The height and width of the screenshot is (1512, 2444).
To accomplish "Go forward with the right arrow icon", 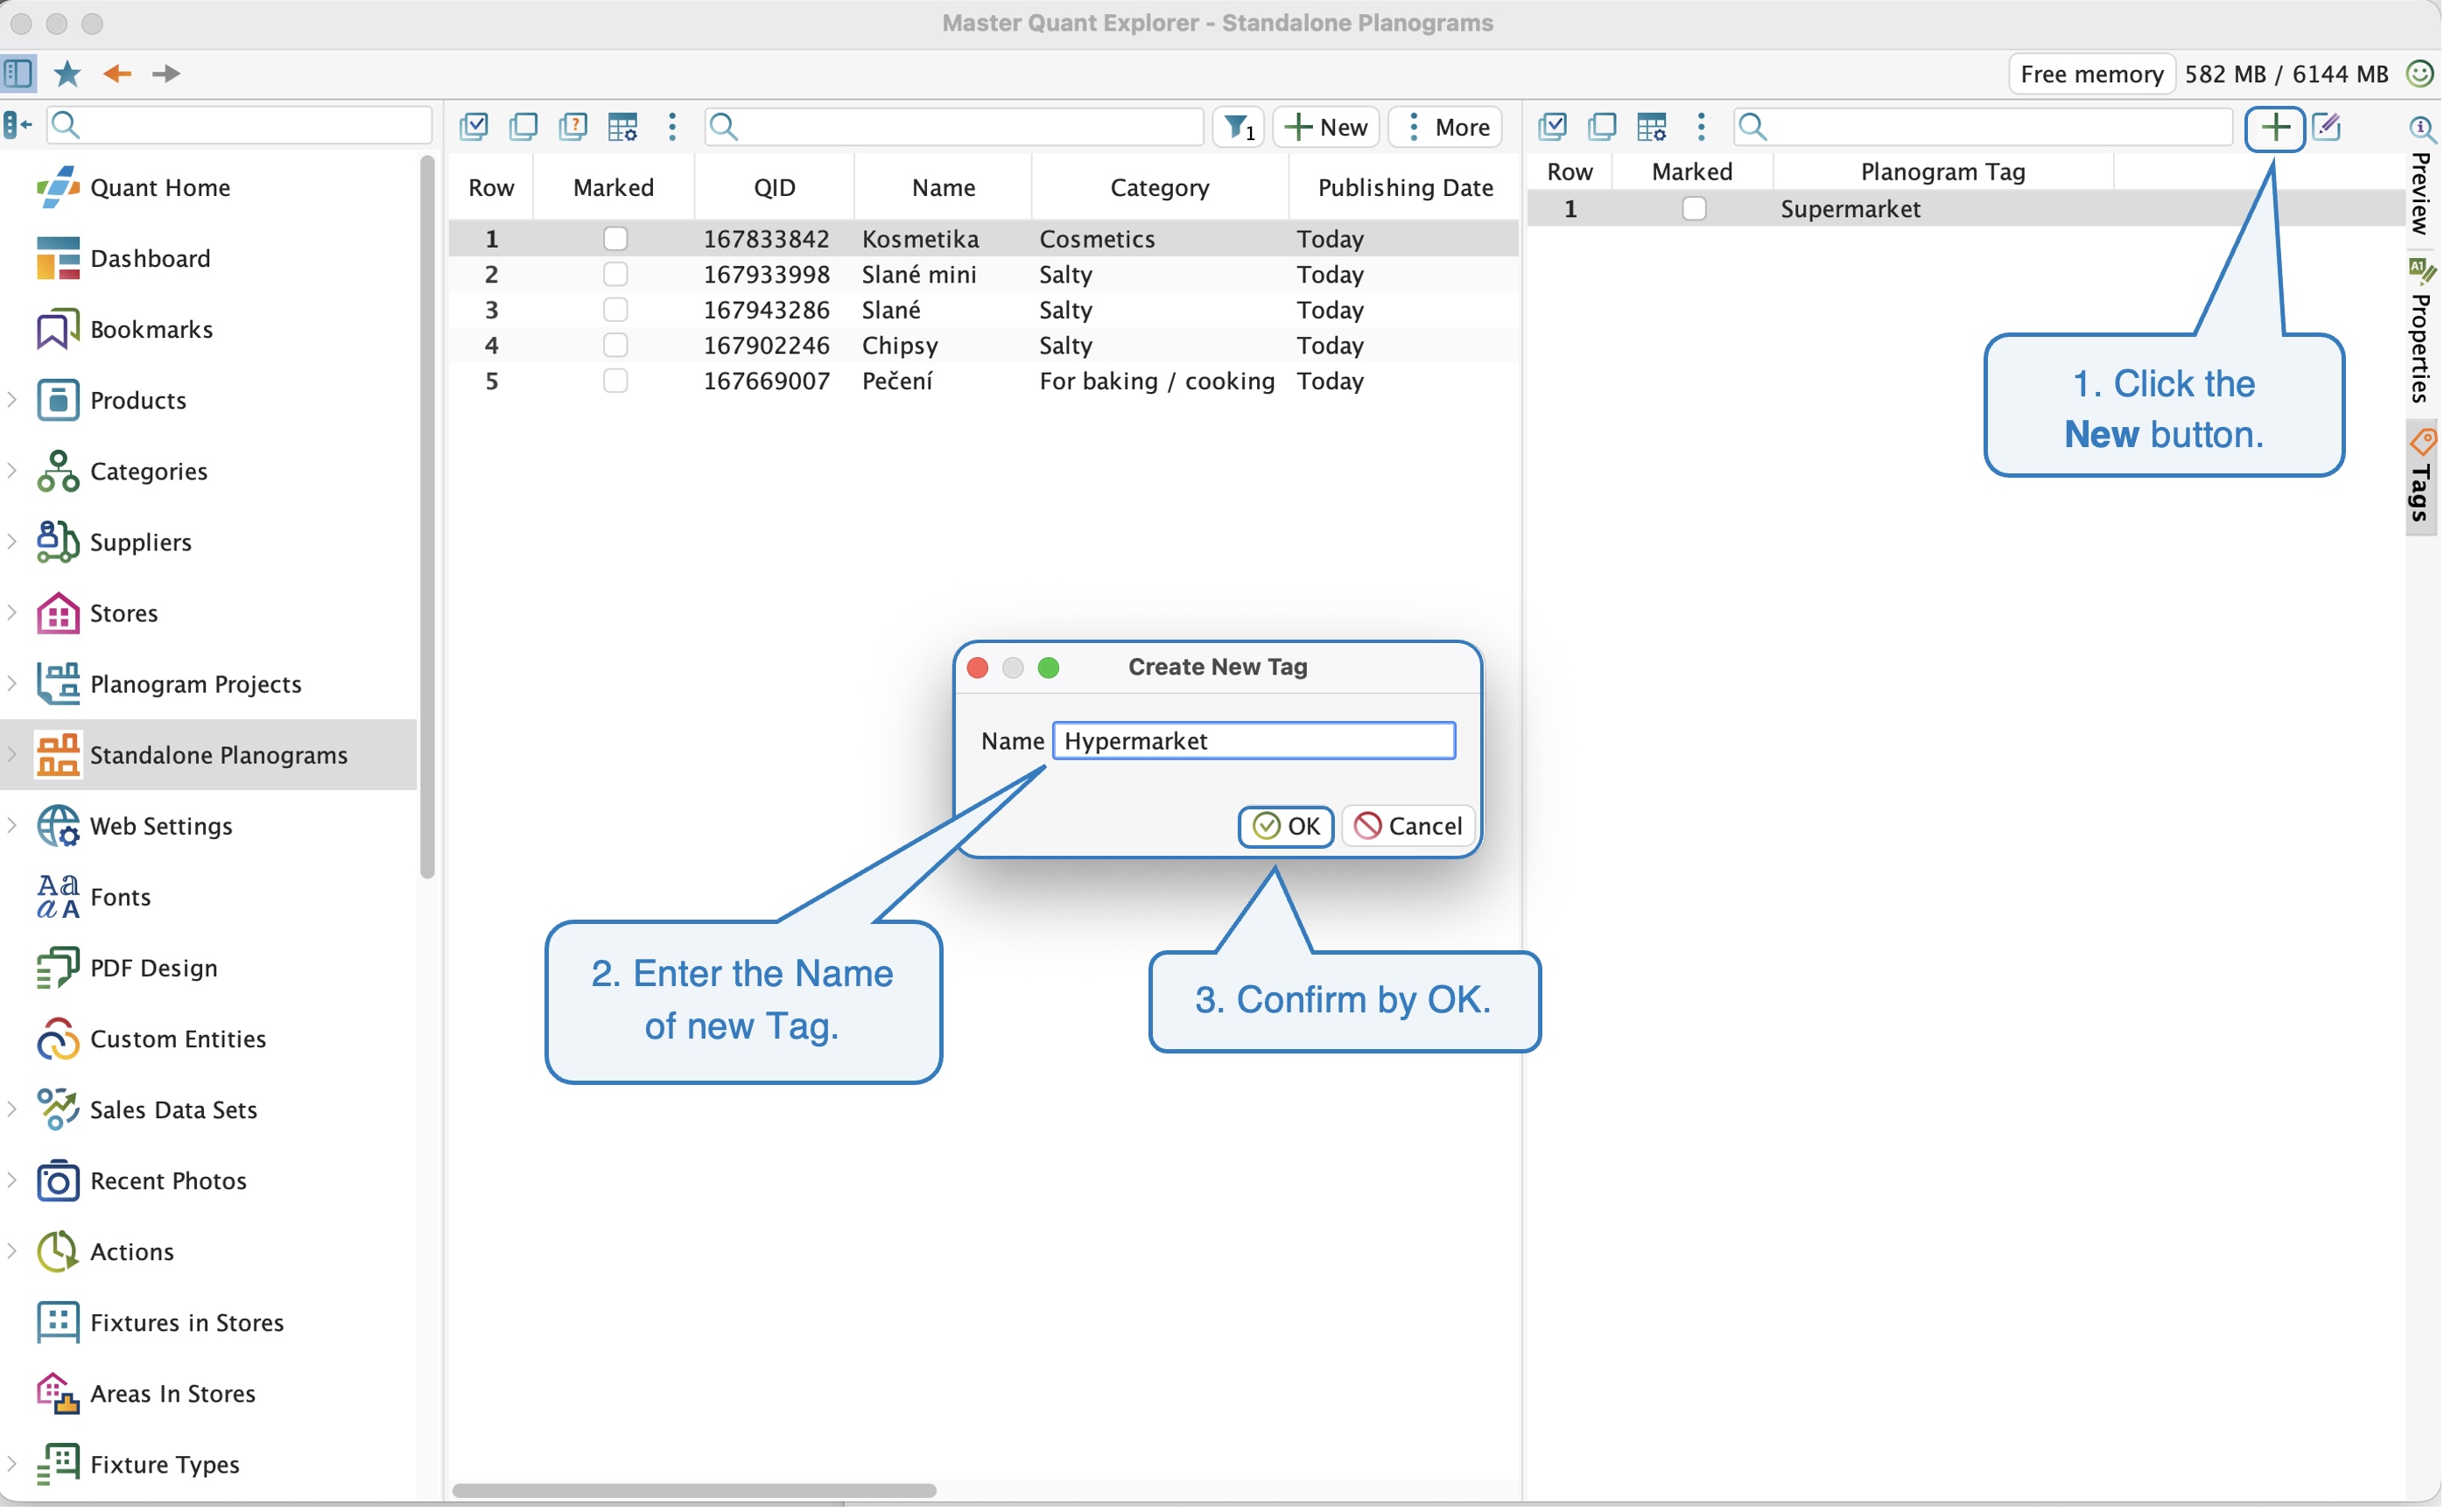I will click(x=166, y=73).
